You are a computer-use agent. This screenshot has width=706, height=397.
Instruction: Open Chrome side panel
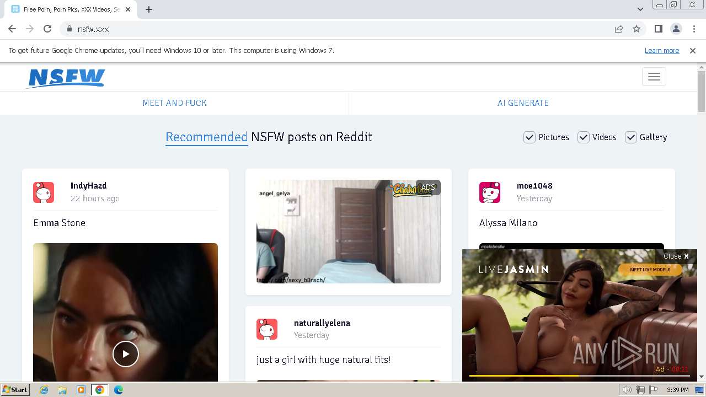(x=658, y=29)
